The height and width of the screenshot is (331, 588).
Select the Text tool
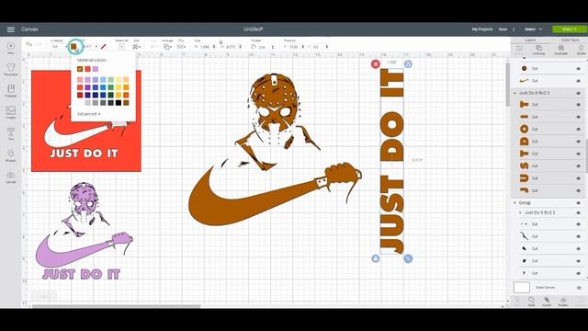pyautogui.click(x=11, y=133)
